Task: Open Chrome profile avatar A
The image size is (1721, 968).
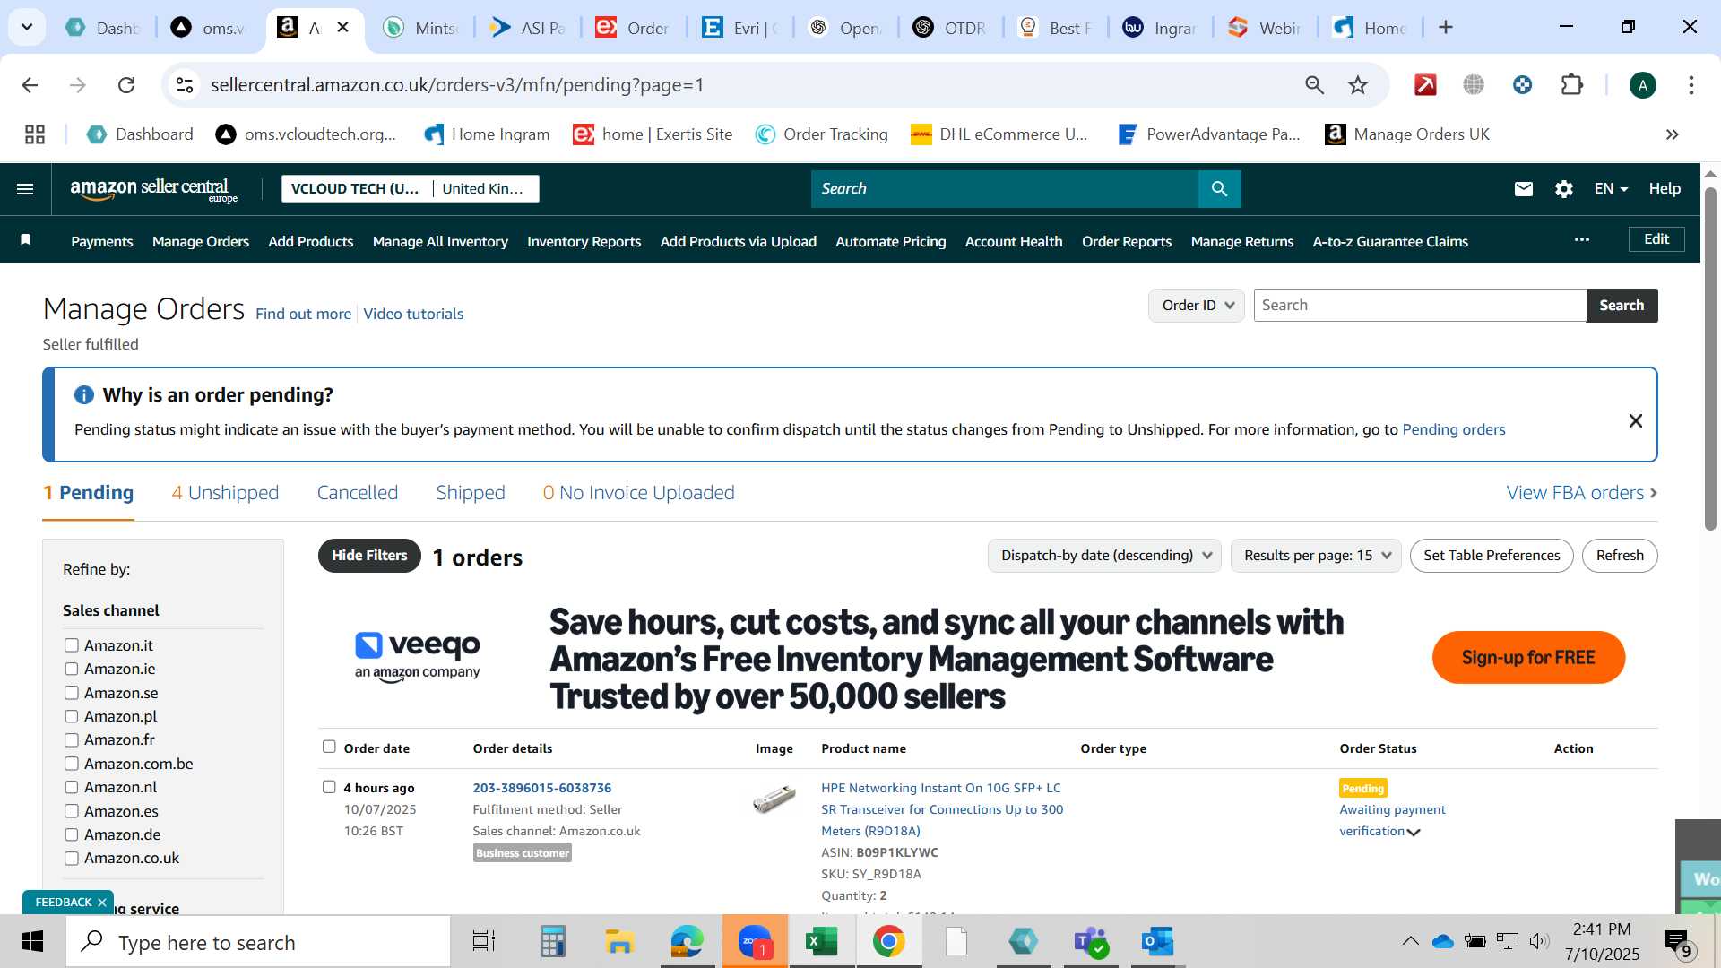Action: point(1642,85)
